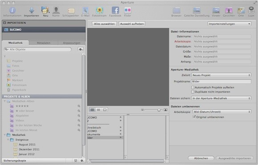258x165 pixels.
Task: Click magnifier next to Videos album
Action: pyautogui.click(x=79, y=120)
